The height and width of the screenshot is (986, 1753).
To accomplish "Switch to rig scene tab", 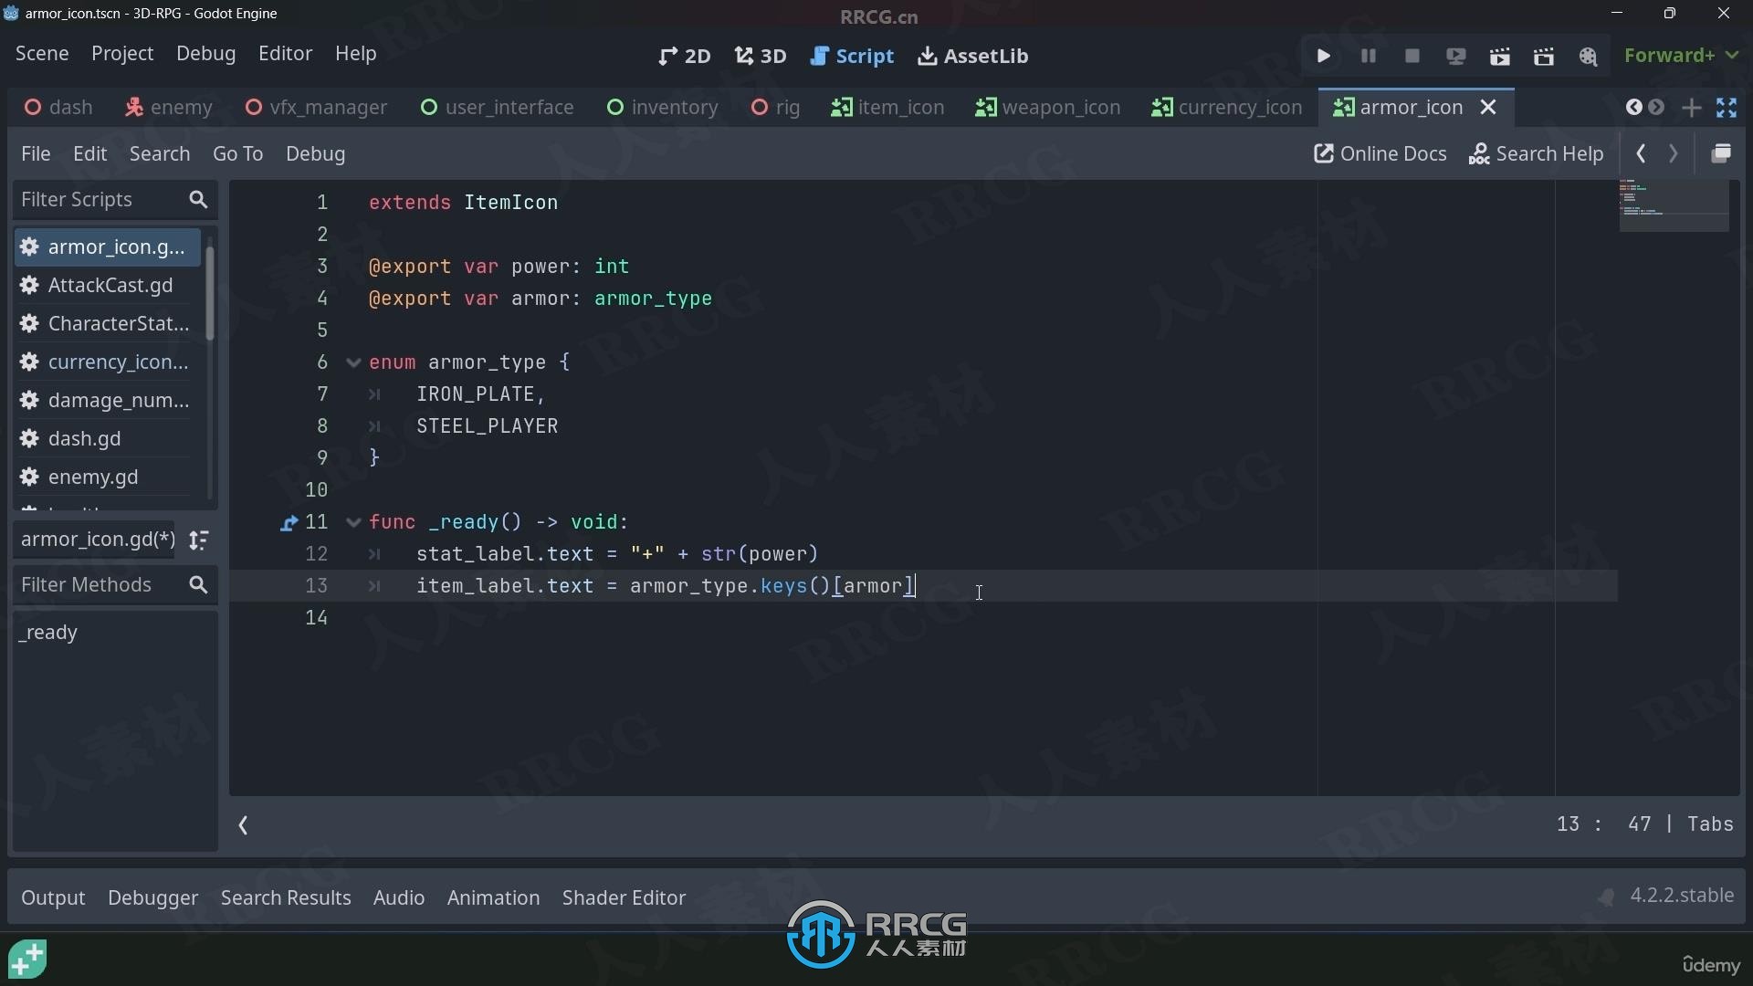I will click(776, 107).
